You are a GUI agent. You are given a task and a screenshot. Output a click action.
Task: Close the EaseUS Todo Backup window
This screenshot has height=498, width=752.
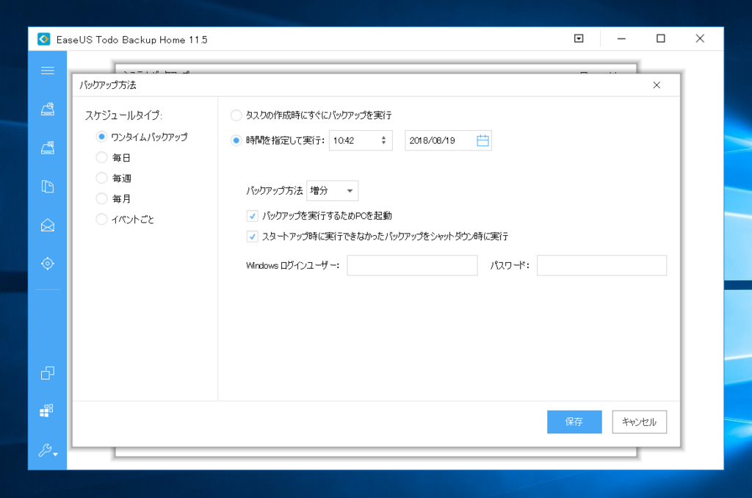tap(700, 39)
